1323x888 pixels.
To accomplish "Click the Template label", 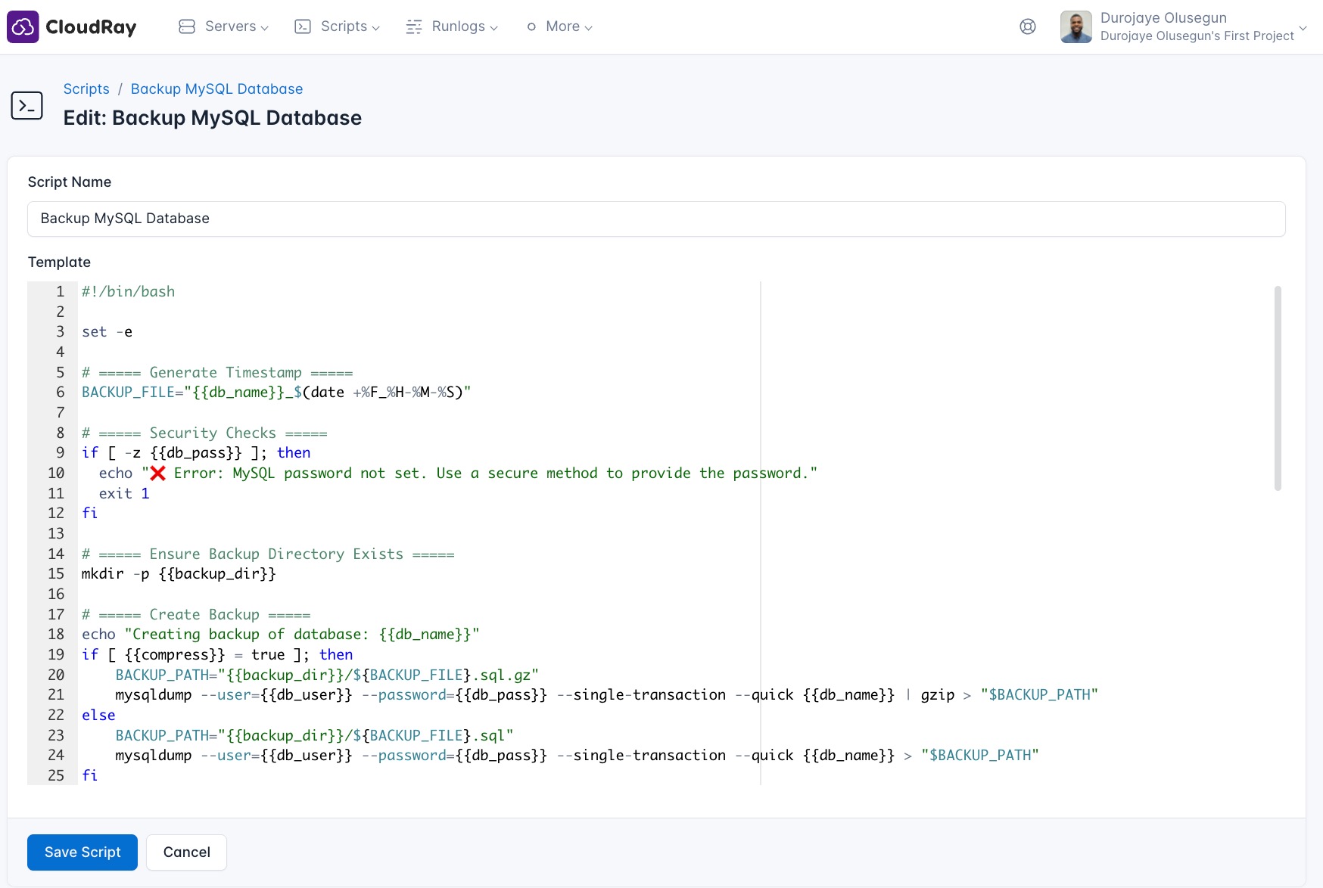I will pyautogui.click(x=59, y=262).
